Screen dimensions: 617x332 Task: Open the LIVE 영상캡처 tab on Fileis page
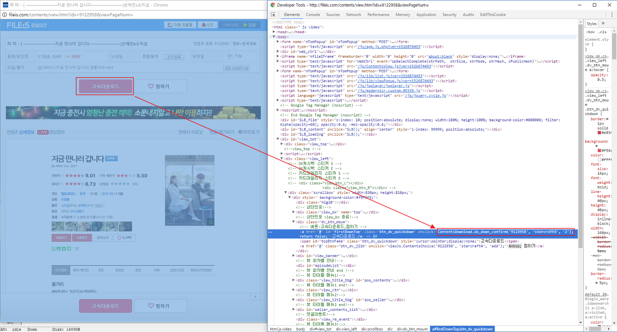51,132
